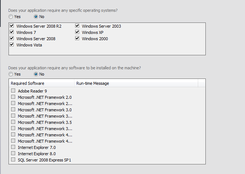Image resolution: width=245 pixels, height=174 pixels.
Task: Toggle Windows Server 2003 checkbox
Action: [x=77, y=26]
